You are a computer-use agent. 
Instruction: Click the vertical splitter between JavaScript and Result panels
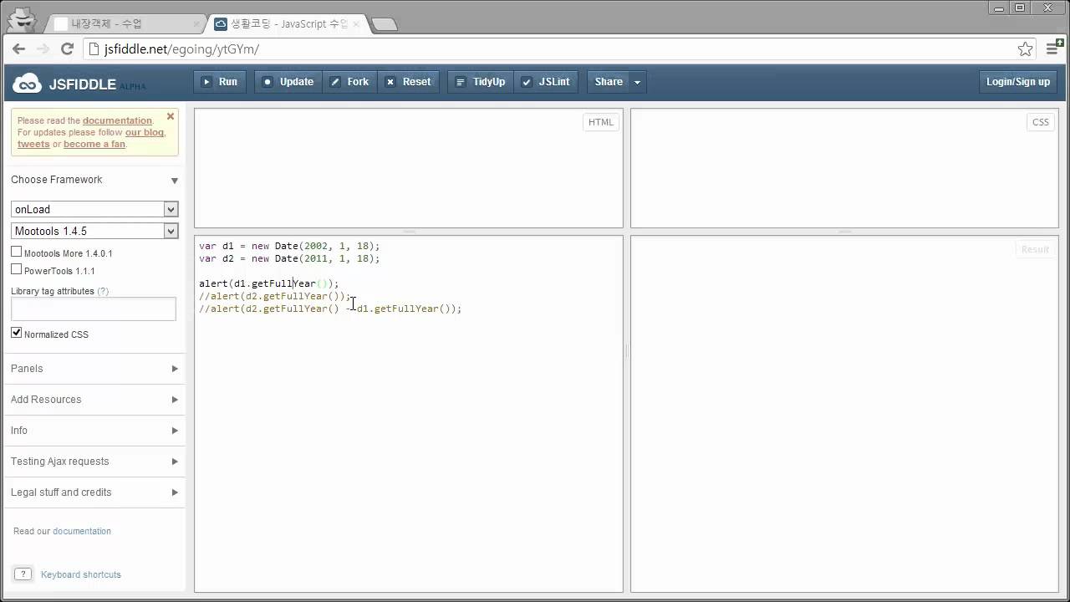[627, 351]
